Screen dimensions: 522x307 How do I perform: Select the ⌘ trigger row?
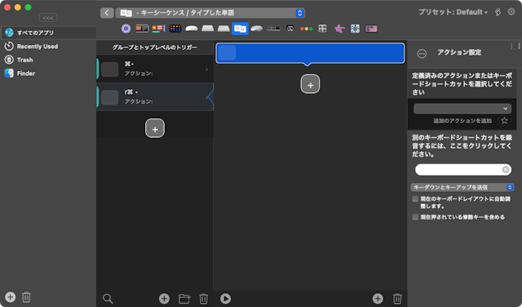click(x=155, y=69)
